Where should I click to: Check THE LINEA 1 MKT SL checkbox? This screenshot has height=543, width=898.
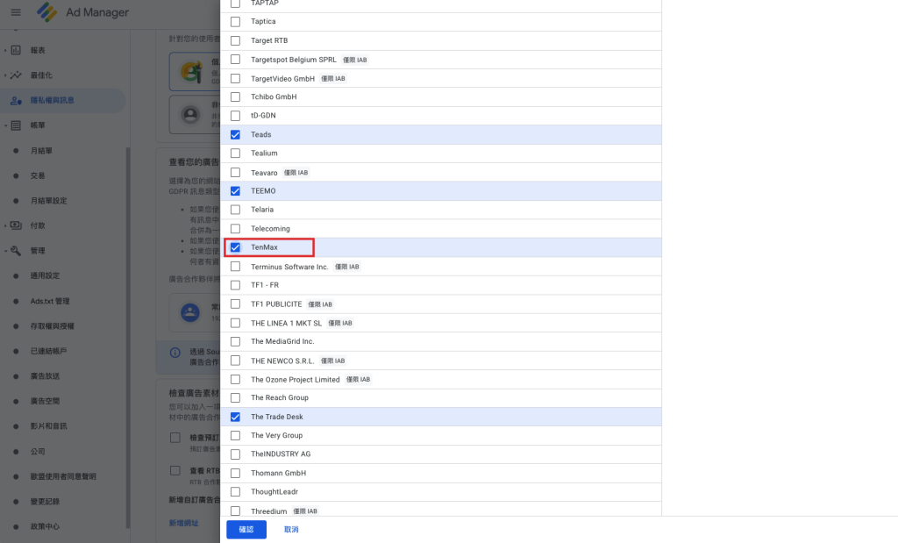(x=235, y=323)
